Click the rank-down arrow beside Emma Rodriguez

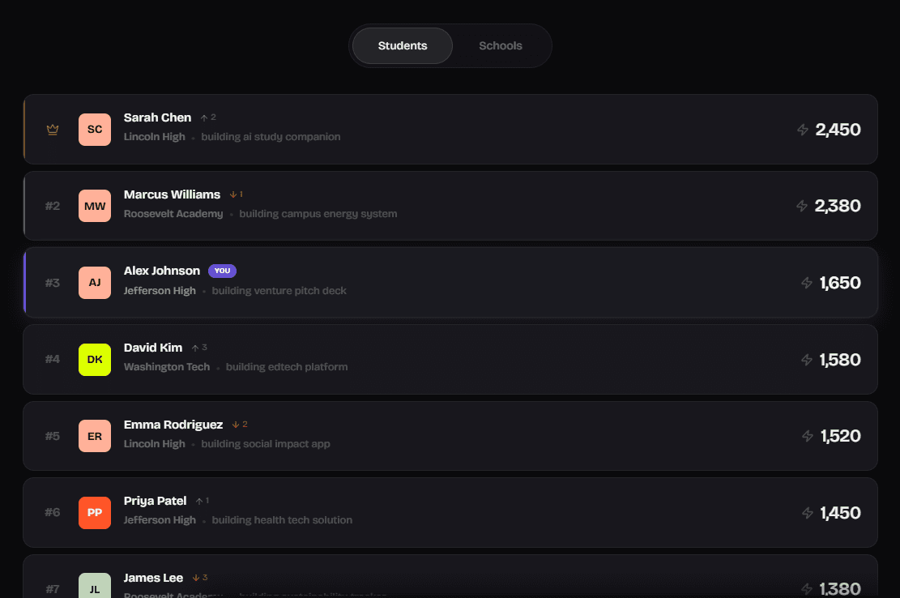pyautogui.click(x=240, y=424)
